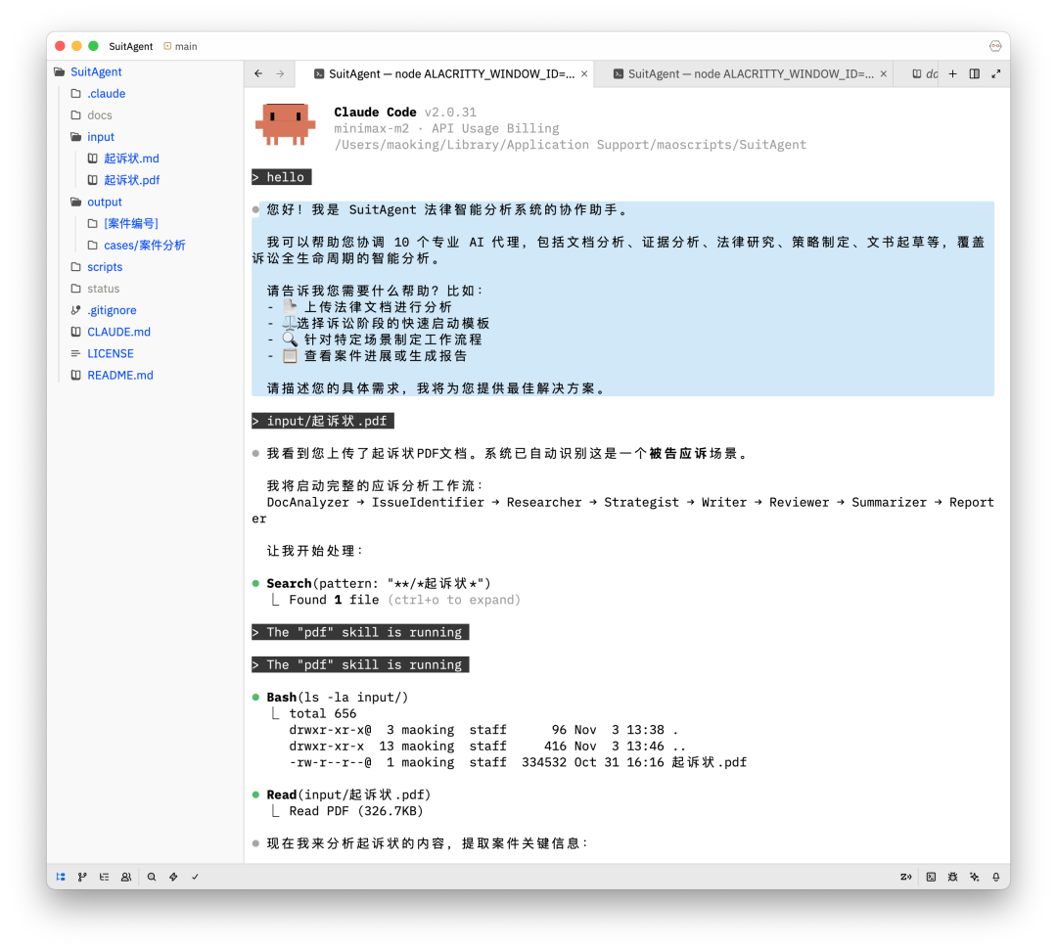Open the CLAUDE.md file
1057x951 pixels.
[x=118, y=332]
